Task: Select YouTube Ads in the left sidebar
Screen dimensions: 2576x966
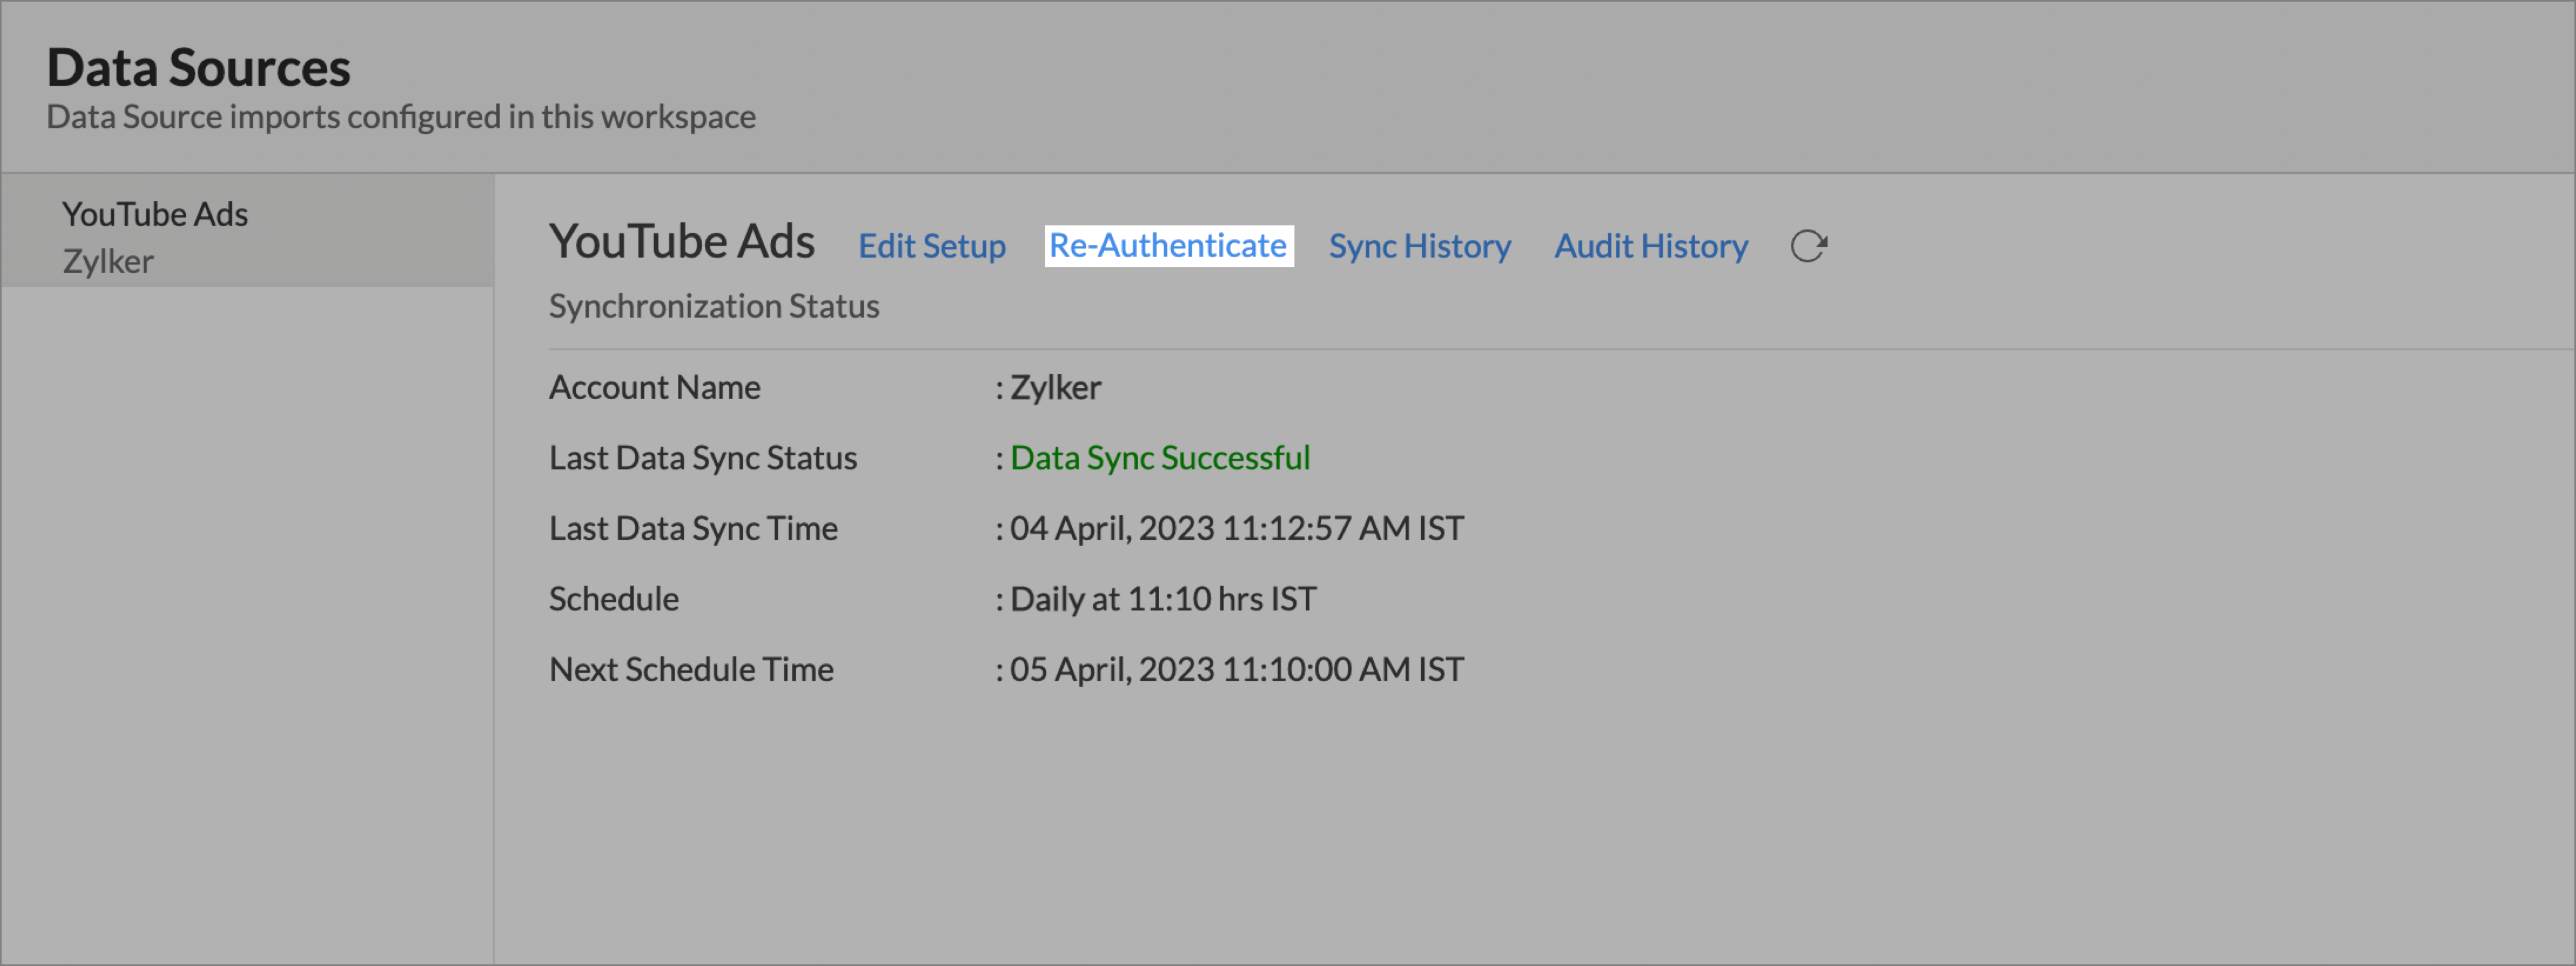Action: [x=155, y=214]
